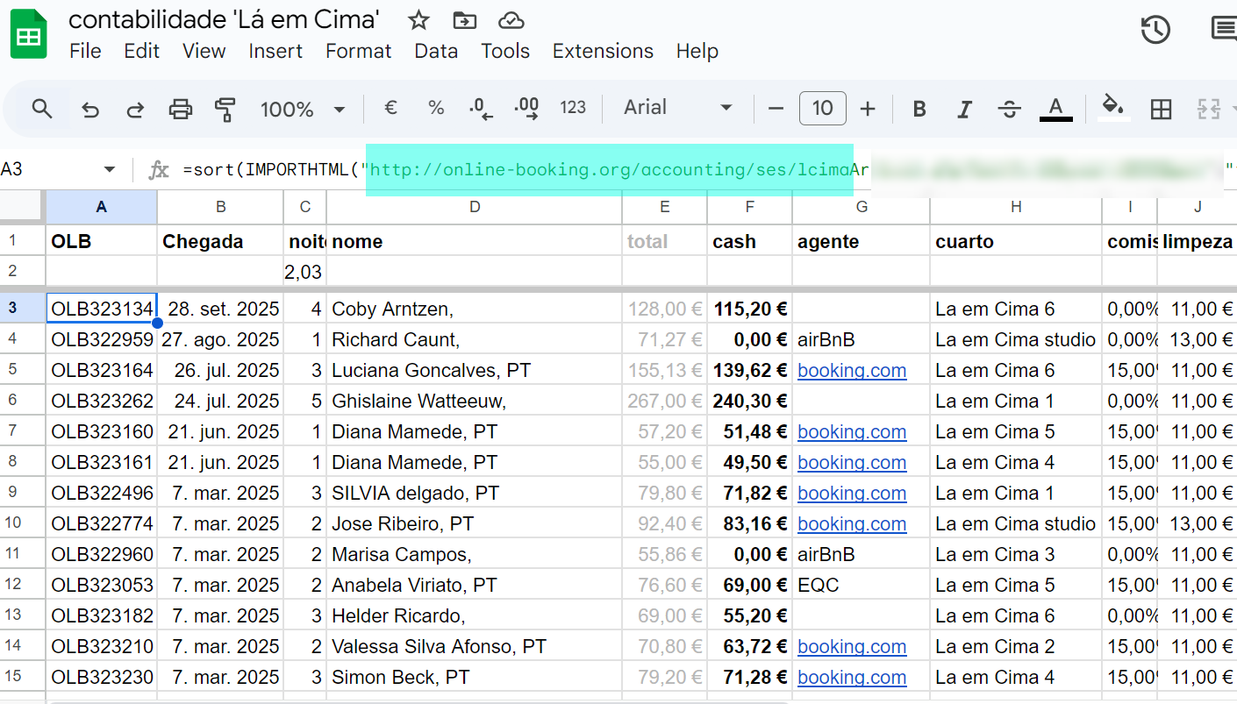This screenshot has height=704, width=1237.
Task: Decrease font size with minus button
Action: (776, 109)
